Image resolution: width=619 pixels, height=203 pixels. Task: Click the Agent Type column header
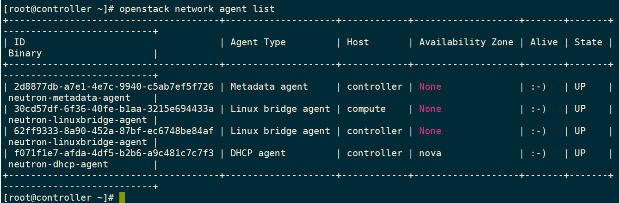pos(258,42)
